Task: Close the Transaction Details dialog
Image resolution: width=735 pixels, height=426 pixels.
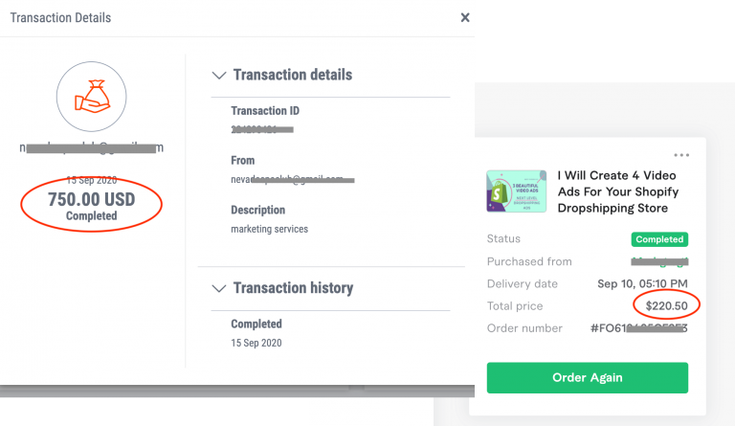Action: tap(465, 17)
